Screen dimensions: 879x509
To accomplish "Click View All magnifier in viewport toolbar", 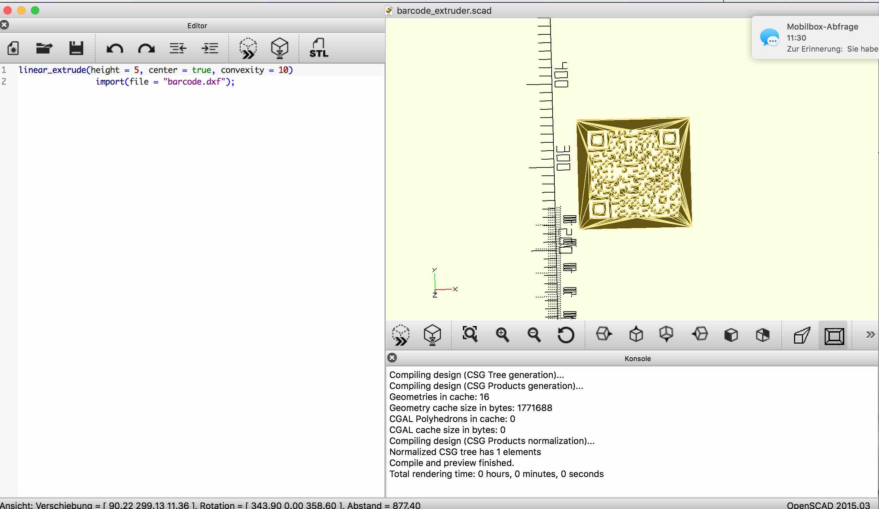I will 470,335.
